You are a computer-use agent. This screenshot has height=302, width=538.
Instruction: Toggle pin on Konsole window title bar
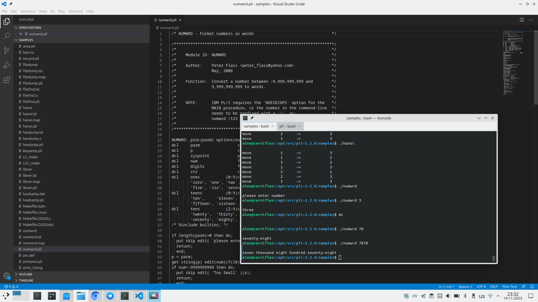[252, 118]
